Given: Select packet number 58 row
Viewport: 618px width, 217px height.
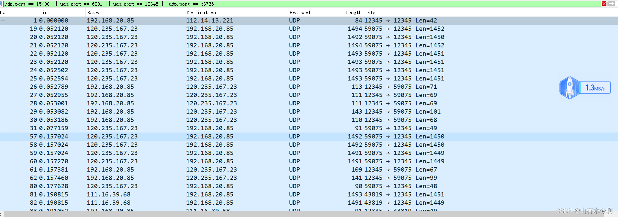Looking at the screenshot, I should pos(309,145).
